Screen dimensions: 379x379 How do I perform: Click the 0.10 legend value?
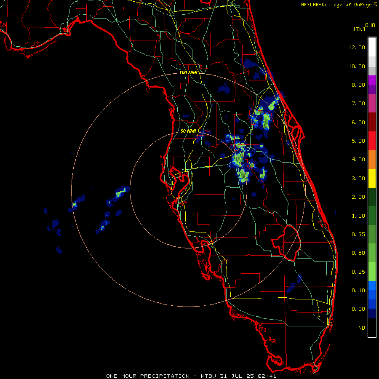pyautogui.click(x=358, y=291)
